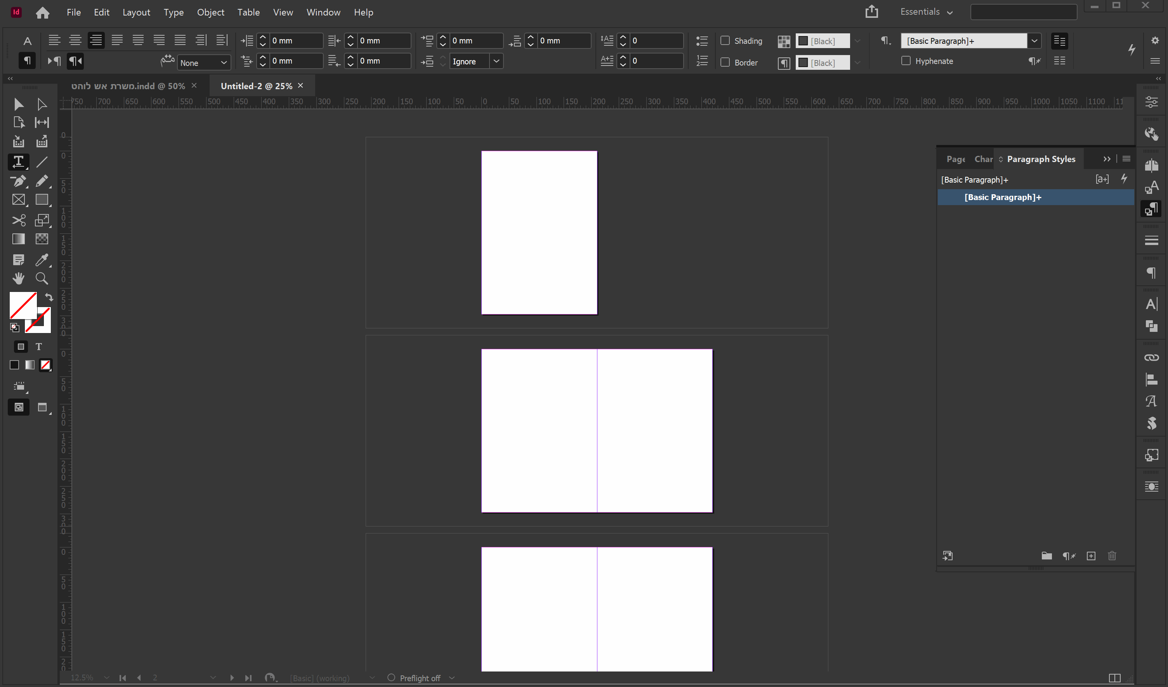Image resolution: width=1168 pixels, height=687 pixels.
Task: Toggle the Hyphenate checkbox
Action: [x=906, y=60]
